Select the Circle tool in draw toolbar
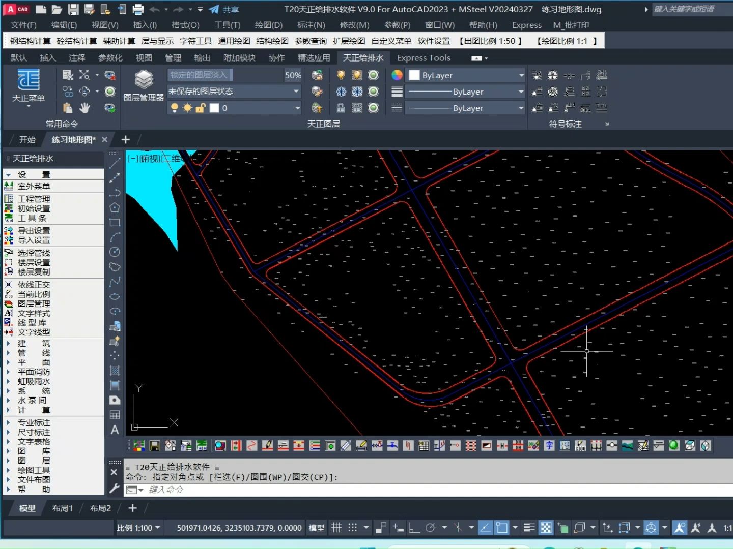733x549 pixels. 115,252
